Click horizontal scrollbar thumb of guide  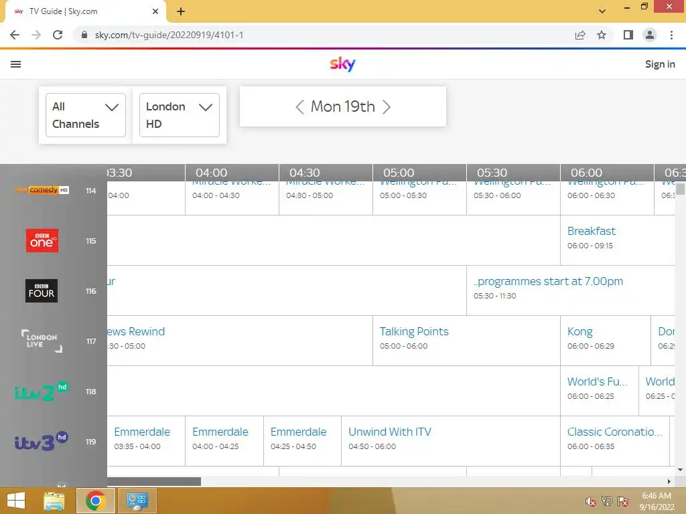[x=154, y=482]
